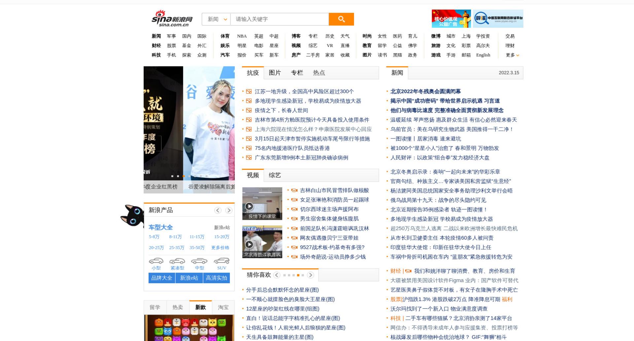This screenshot has height=341, width=634.
Task: Open 沃尔玛找到了一个新入口 article
Action: [x=439, y=309]
